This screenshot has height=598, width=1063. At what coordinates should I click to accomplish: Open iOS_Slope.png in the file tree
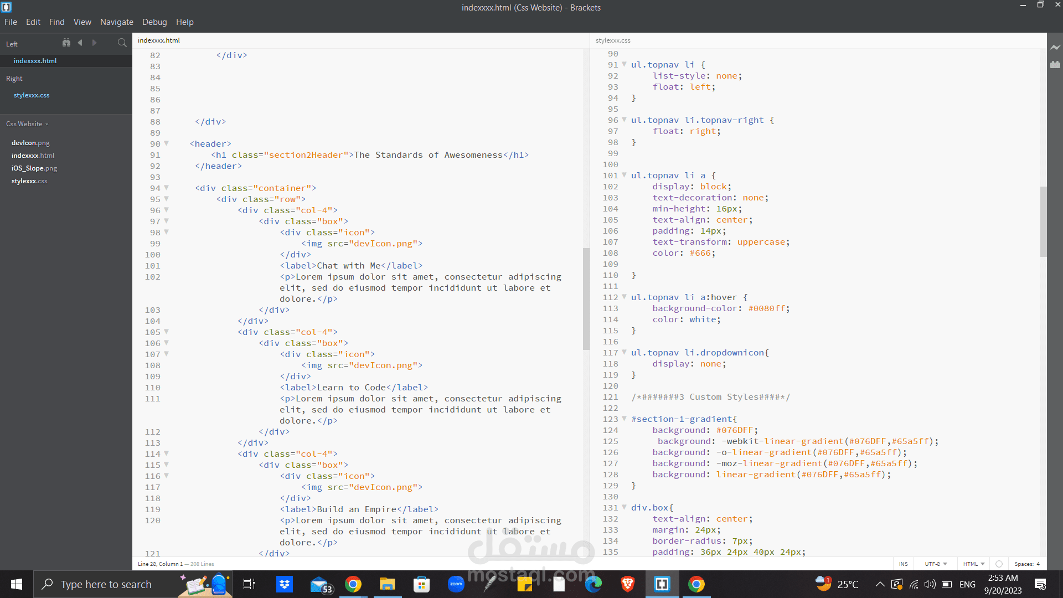point(34,168)
